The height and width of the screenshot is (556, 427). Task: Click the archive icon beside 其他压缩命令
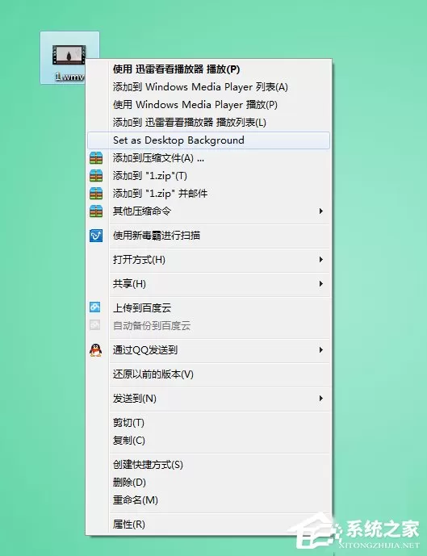coord(96,211)
